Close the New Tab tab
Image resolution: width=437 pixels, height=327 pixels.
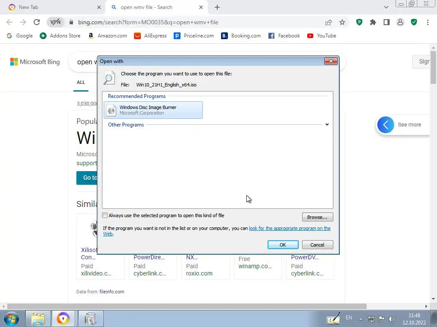click(x=99, y=7)
